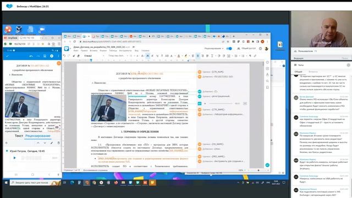Open the Формат menu

coord(103,51)
